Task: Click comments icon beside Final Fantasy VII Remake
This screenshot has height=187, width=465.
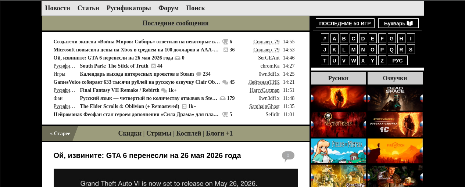Action: tap(164, 90)
